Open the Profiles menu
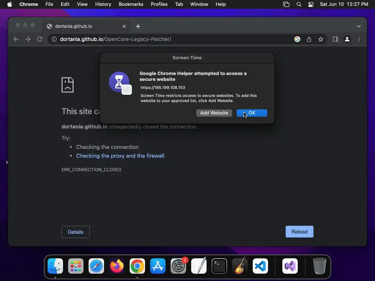Image resolution: width=375 pixels, height=281 pixels. [159, 4]
